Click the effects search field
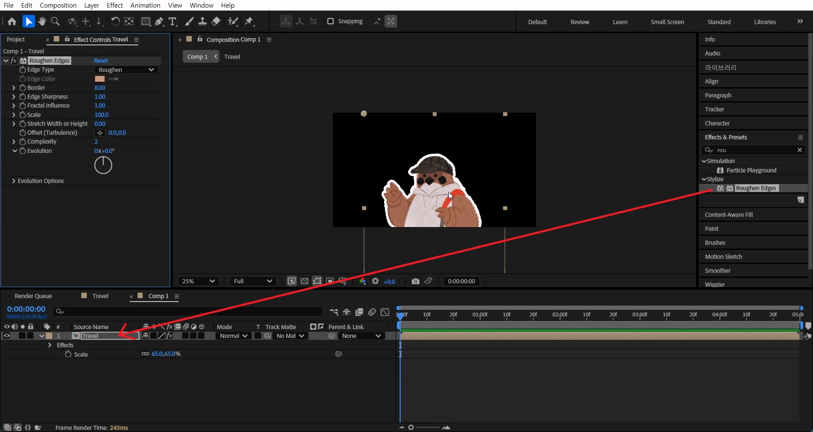The image size is (813, 432). pos(754,150)
